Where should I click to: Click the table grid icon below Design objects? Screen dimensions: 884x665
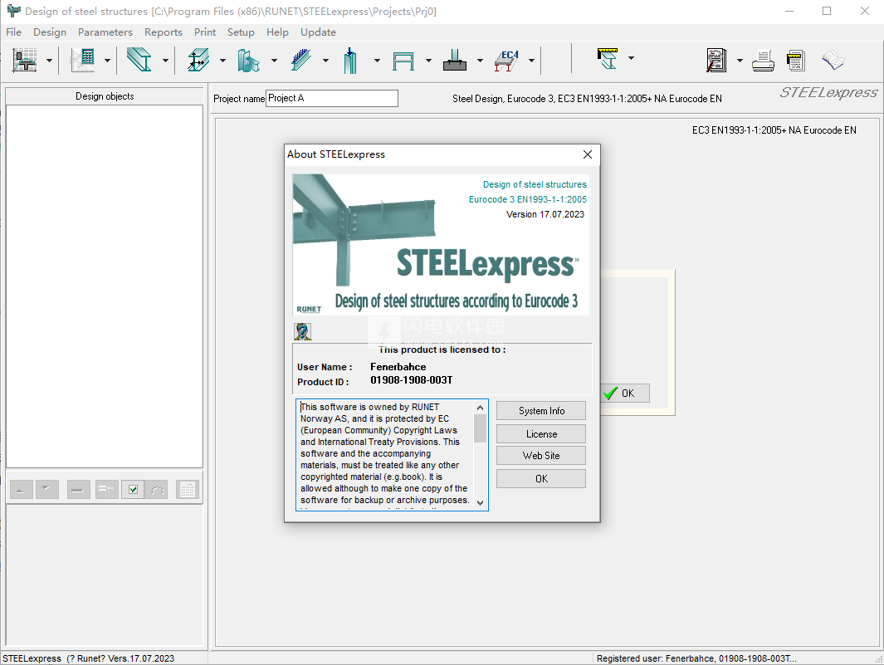tap(187, 490)
